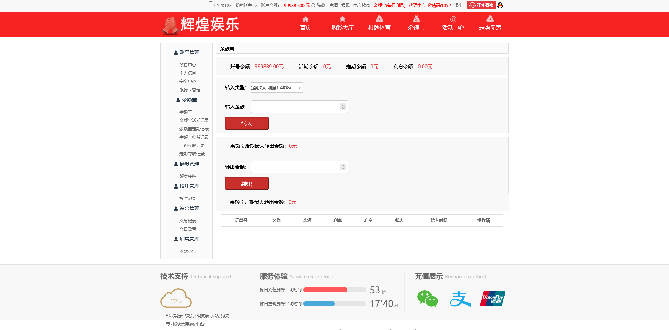Open the 我的账户 dropdown
The width and height of the screenshot is (669, 330).
pyautogui.click(x=245, y=5)
